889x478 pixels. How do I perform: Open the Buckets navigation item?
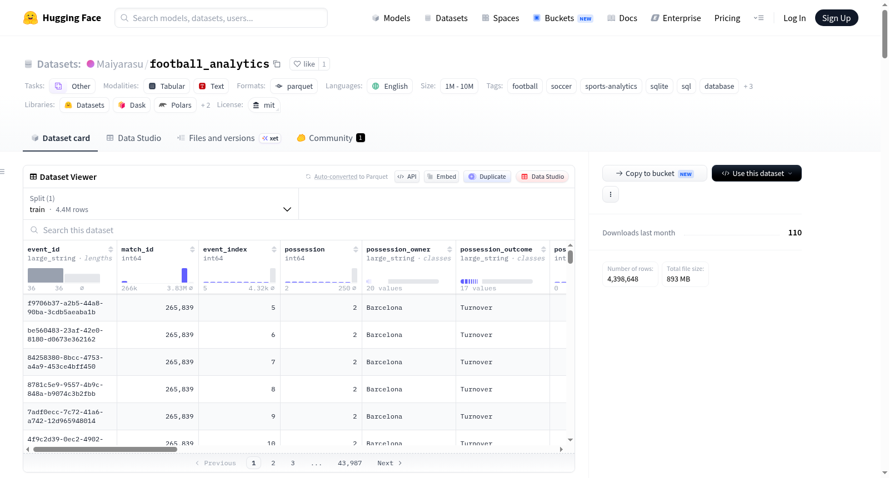563,18
